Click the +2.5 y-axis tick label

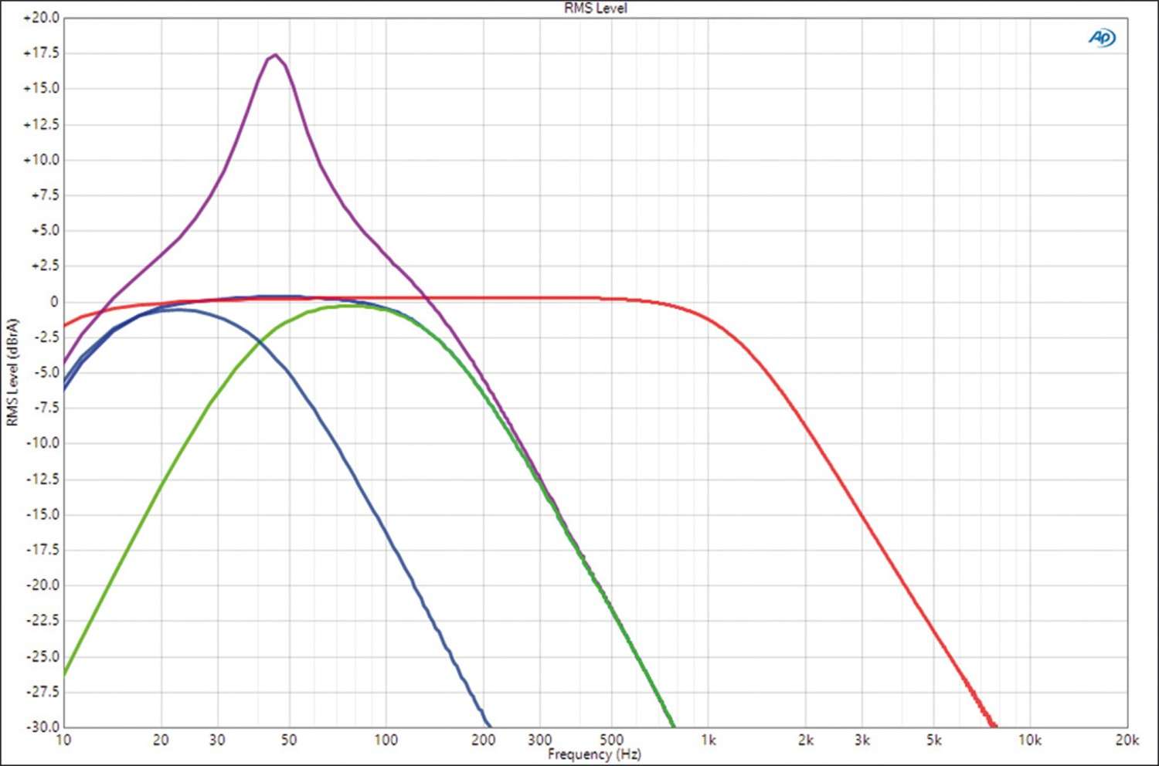[x=45, y=266]
